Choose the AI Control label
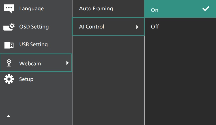Viewport: 216px width, 125px height. click(x=91, y=27)
